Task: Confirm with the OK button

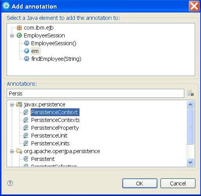Action: click(140, 184)
